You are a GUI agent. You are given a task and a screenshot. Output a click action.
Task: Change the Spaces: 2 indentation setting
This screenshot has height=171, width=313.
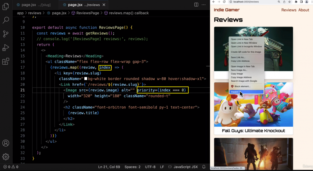pos(132,167)
